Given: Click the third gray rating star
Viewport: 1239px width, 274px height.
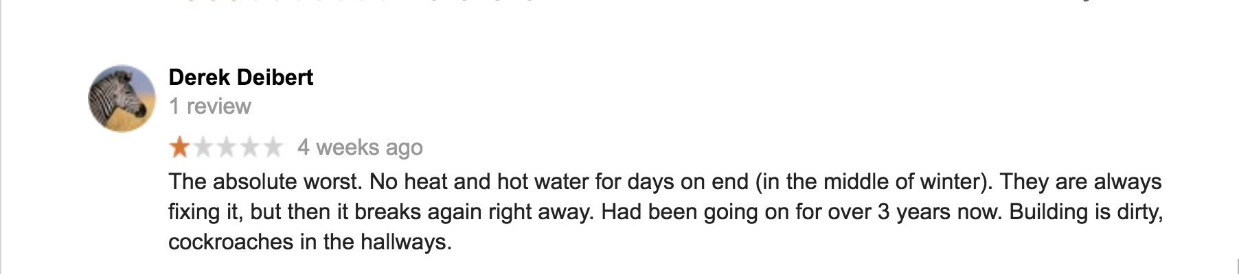Looking at the screenshot, I should pos(227,147).
